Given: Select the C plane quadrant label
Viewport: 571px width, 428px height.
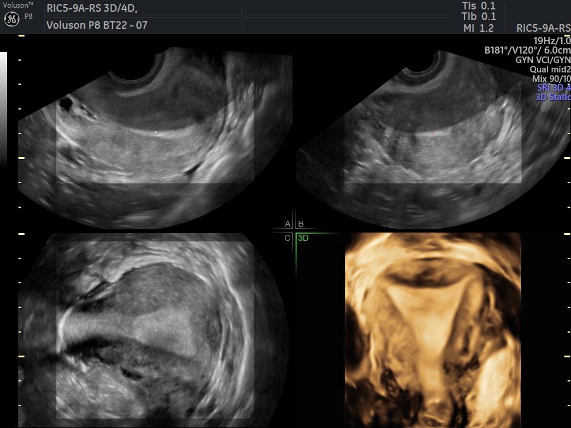Looking at the screenshot, I should 287,238.
